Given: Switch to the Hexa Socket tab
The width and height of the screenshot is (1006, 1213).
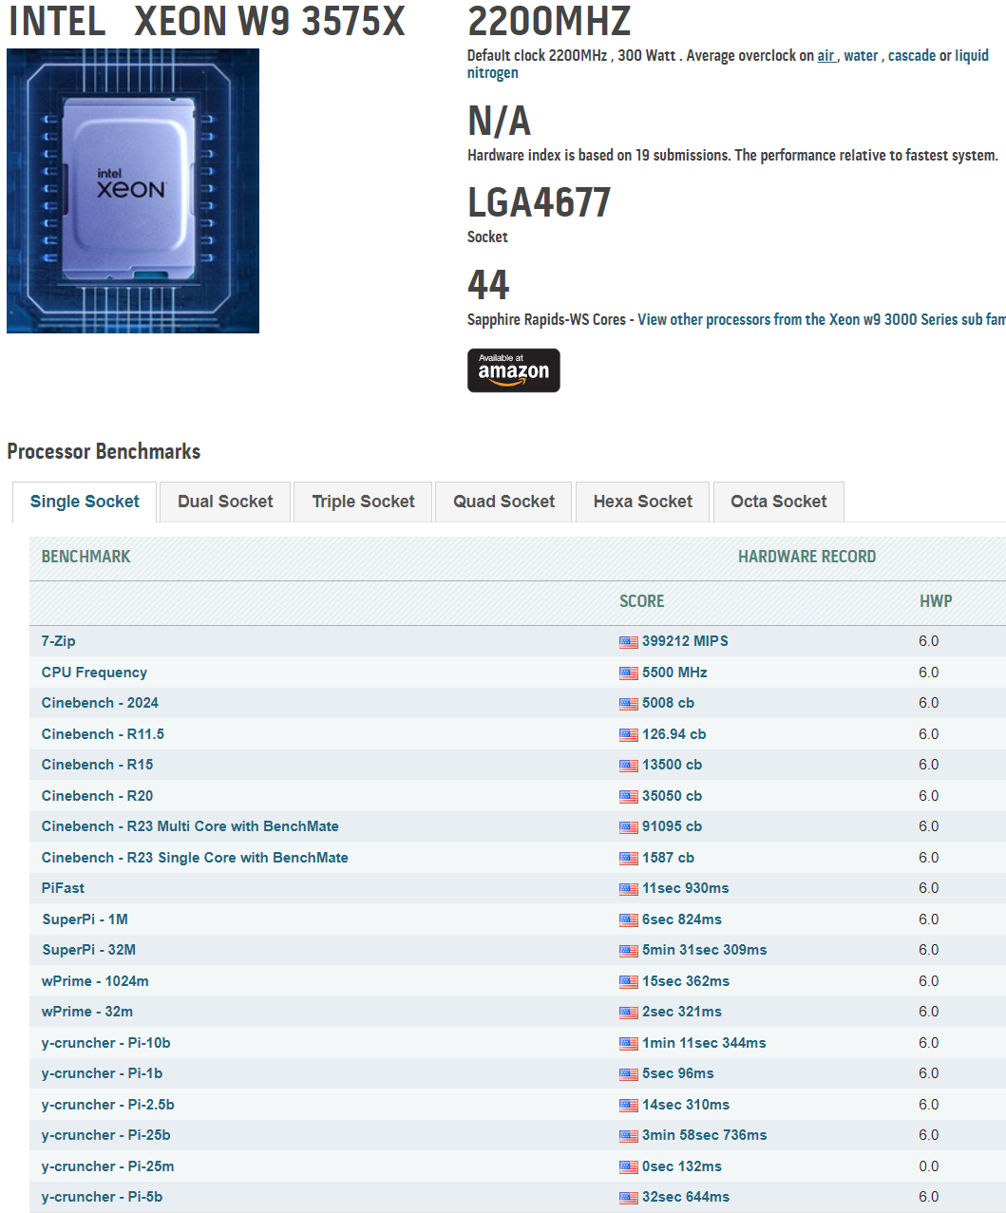Looking at the screenshot, I should click(x=643, y=502).
